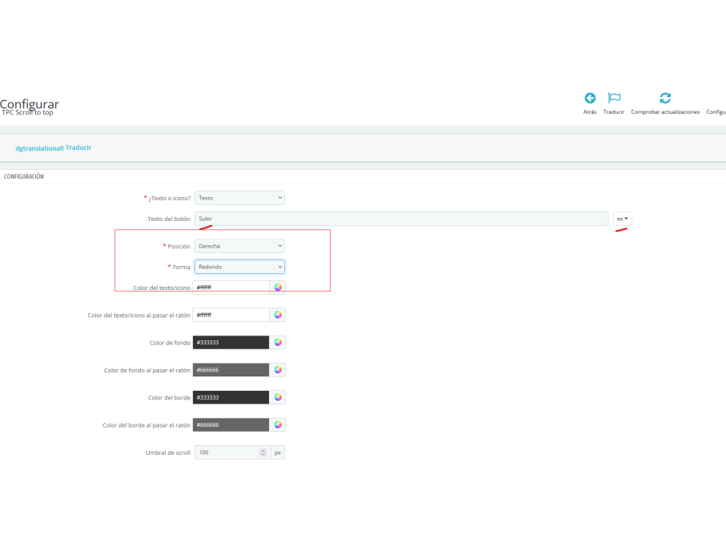The width and height of the screenshot is (726, 555).
Task: Click the Atrás back arrow icon
Action: (x=590, y=99)
